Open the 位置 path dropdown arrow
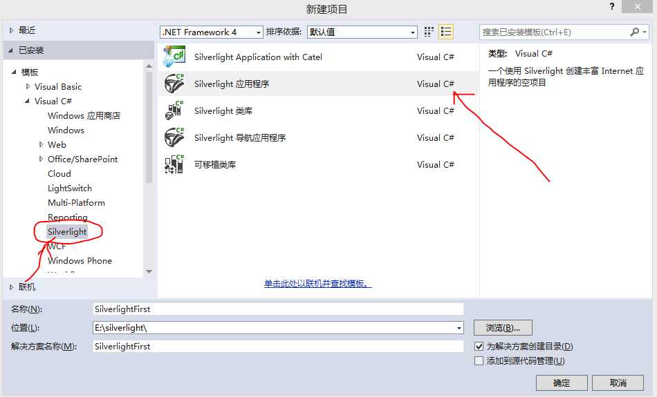657x397 pixels. [459, 328]
